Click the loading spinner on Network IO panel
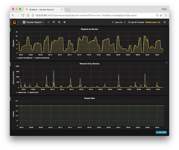179x150 pixels. coord(167,63)
